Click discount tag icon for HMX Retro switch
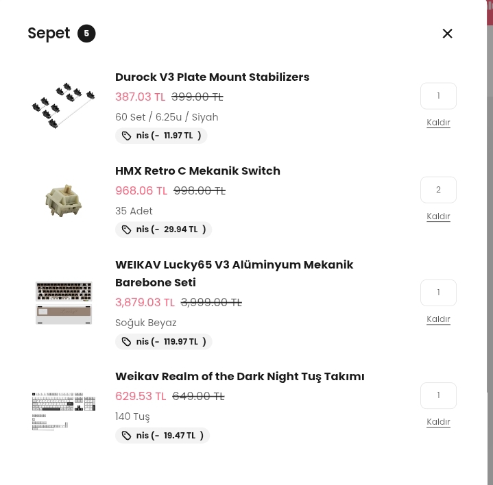This screenshot has height=485, width=493. point(127,229)
